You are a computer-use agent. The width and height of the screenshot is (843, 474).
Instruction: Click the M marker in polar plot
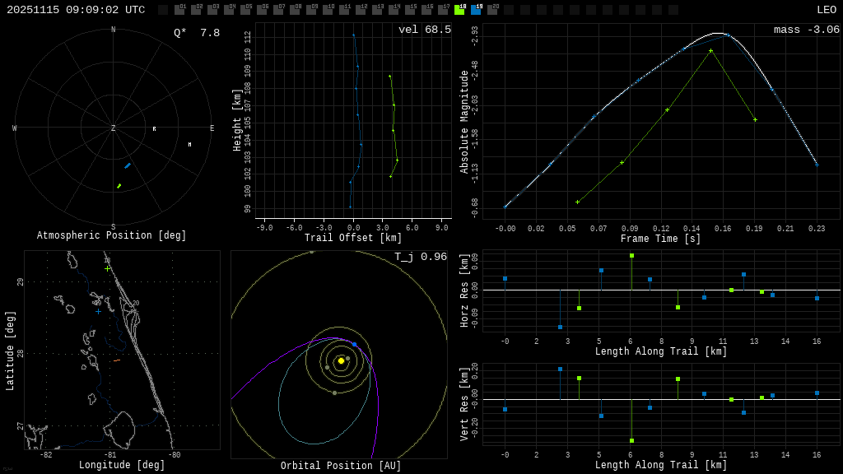coord(189,145)
